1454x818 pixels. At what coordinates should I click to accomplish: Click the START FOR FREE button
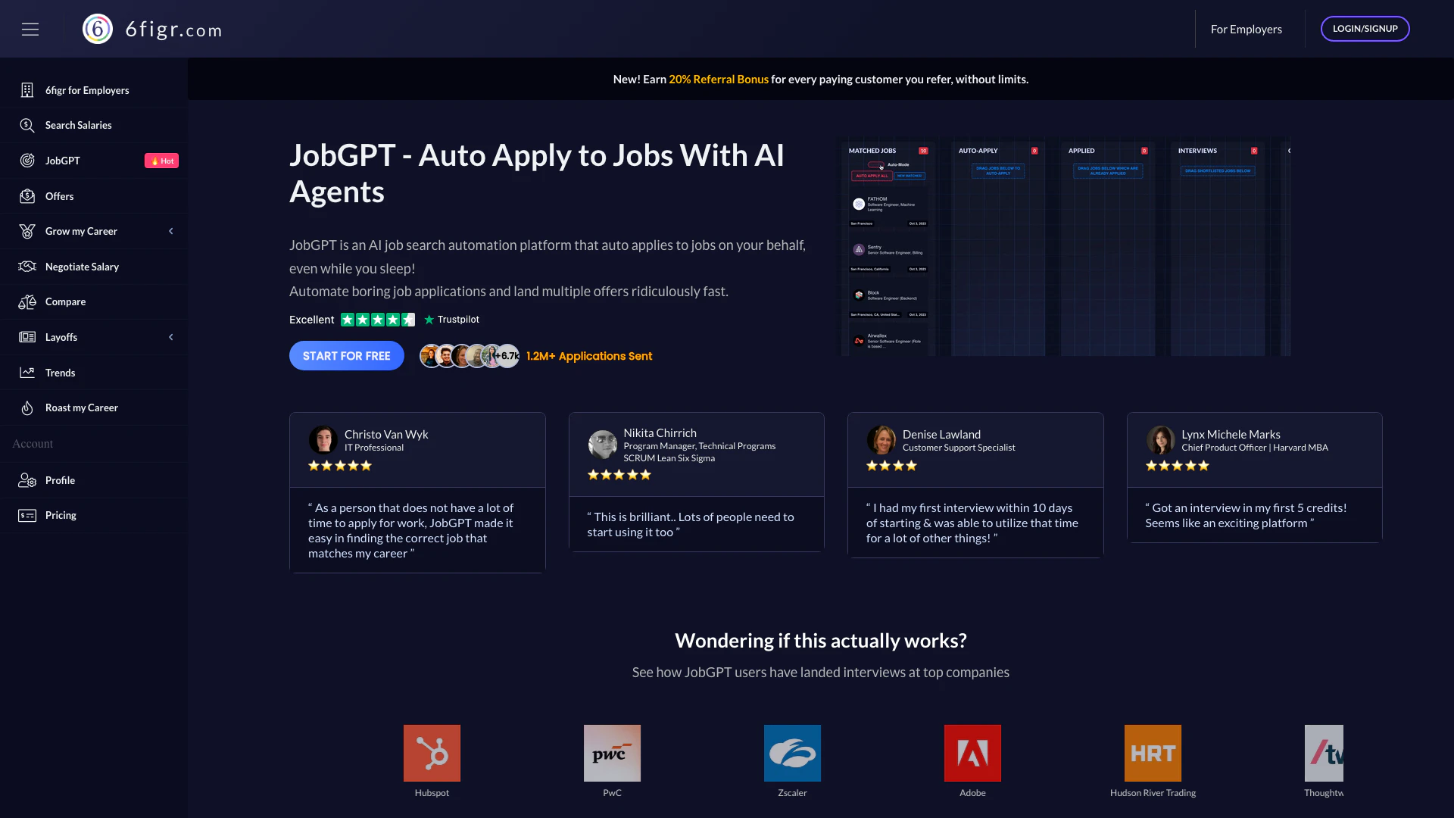coord(346,356)
